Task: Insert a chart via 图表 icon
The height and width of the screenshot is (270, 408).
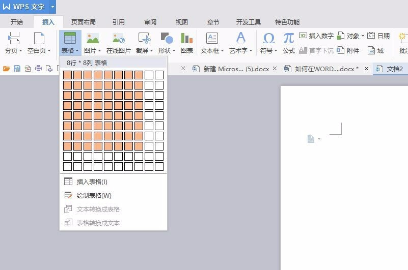Action: click(187, 38)
